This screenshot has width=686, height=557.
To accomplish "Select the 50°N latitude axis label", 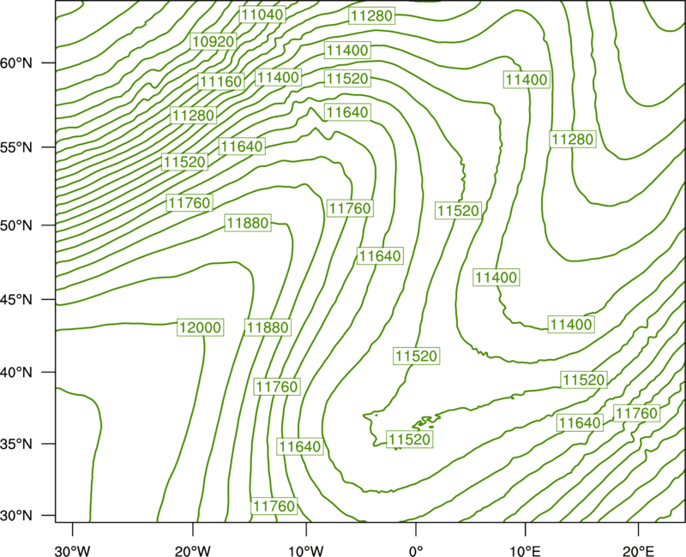I will [x=16, y=225].
